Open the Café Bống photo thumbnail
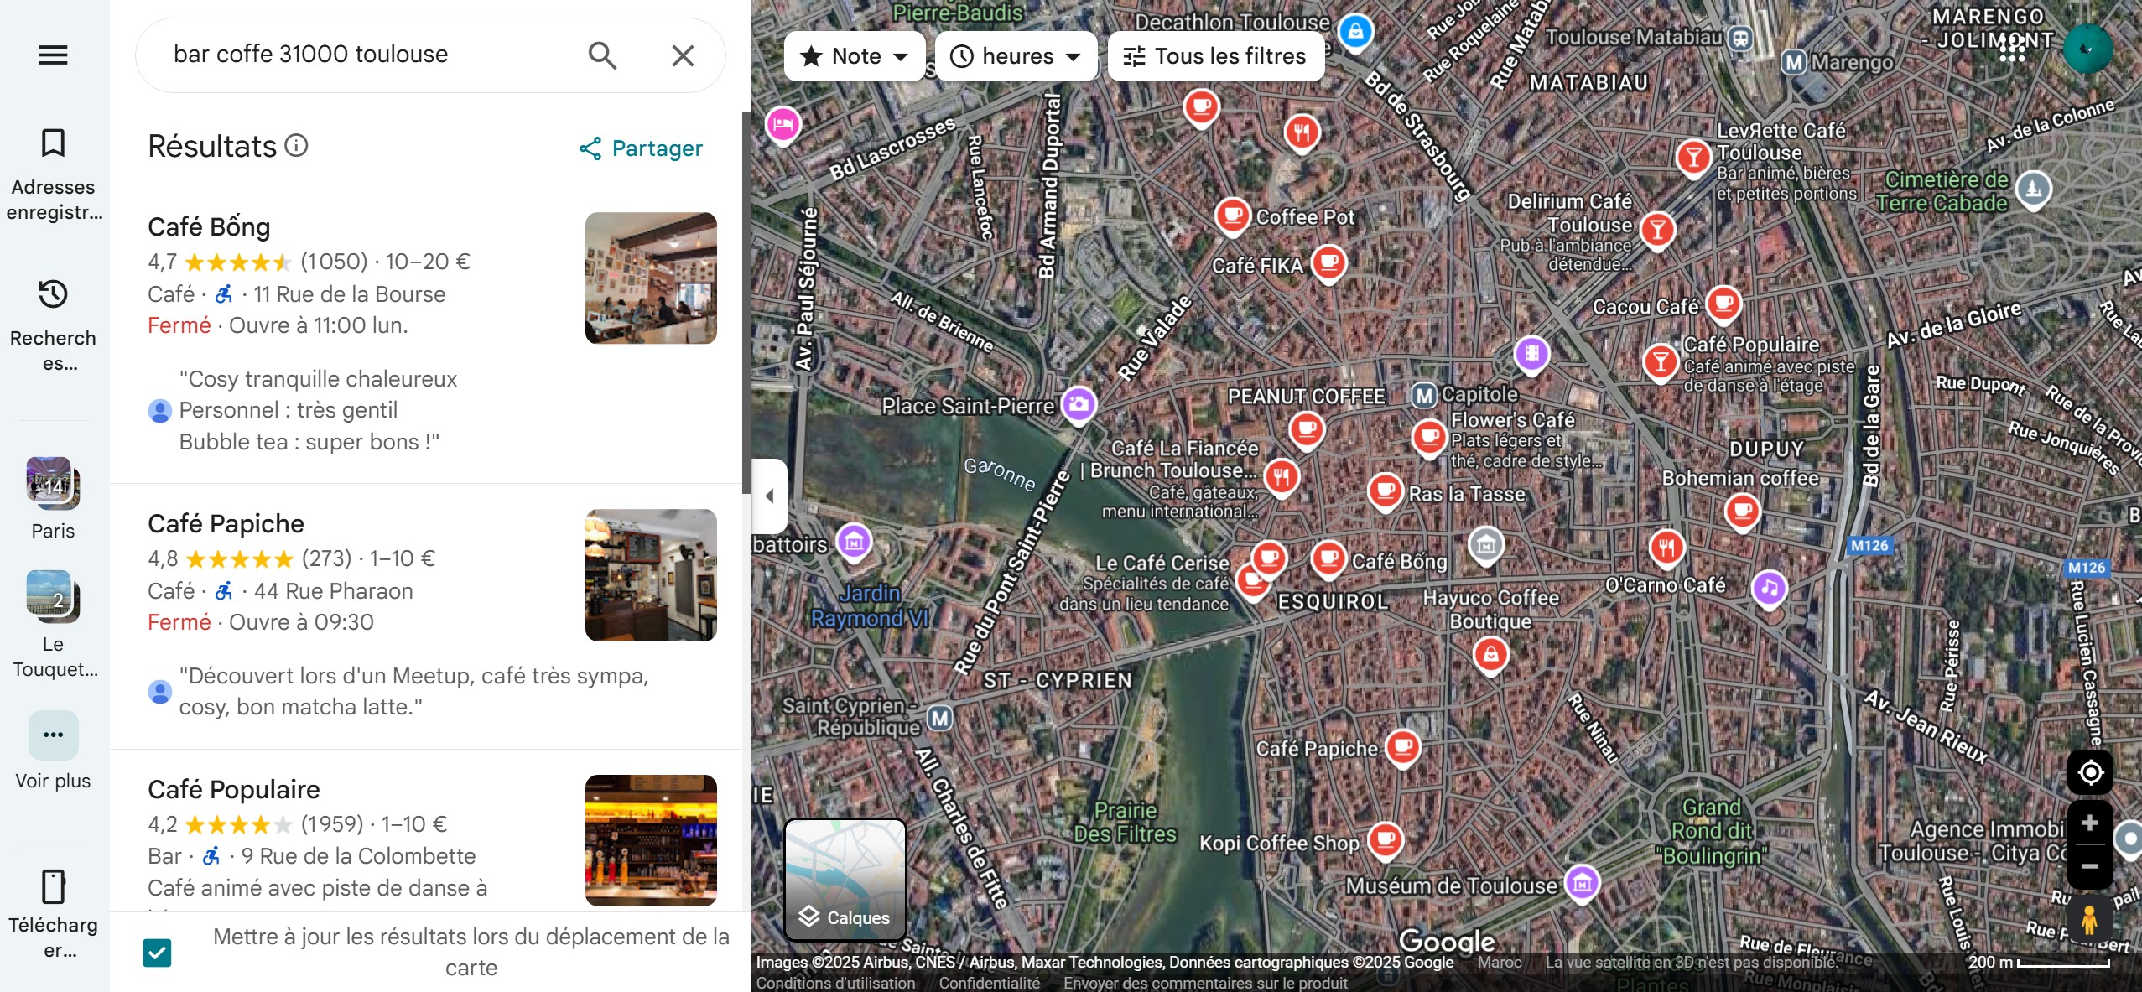Screen dimensions: 2142x992 coord(651,278)
